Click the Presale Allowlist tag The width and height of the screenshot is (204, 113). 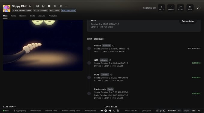pyautogui.click(x=107, y=46)
